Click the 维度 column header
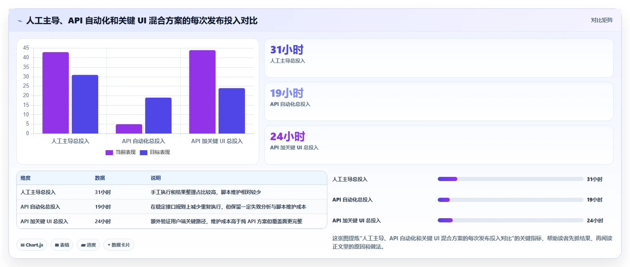The height and width of the screenshot is (267, 630). [x=26, y=178]
